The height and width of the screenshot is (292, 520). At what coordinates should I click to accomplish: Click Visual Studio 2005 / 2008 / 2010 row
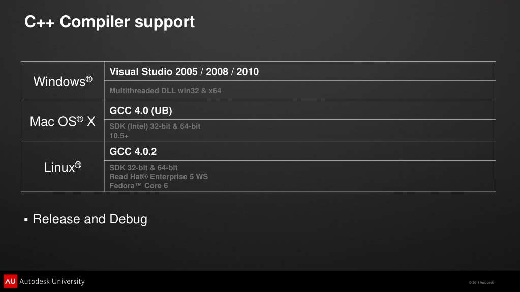point(300,71)
